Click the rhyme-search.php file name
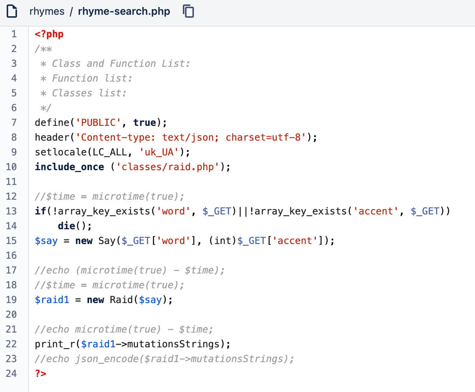The width and height of the screenshot is (475, 392). tap(124, 11)
